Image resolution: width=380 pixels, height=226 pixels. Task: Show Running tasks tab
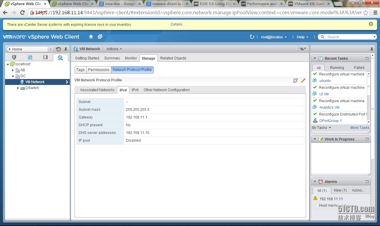coord(337,68)
